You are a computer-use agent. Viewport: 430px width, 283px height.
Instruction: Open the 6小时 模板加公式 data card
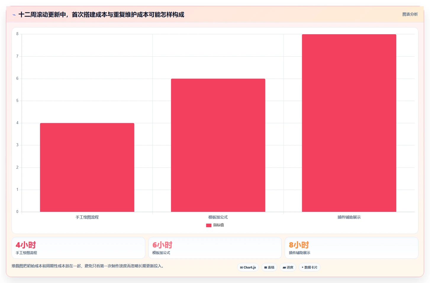click(x=215, y=248)
